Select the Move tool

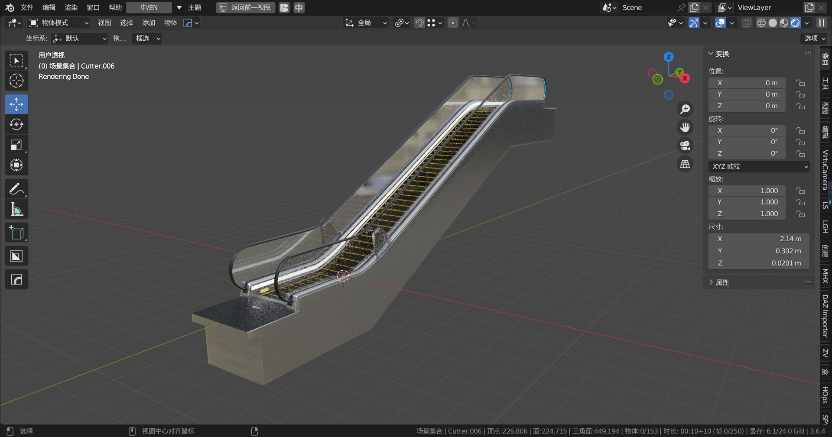[16, 104]
